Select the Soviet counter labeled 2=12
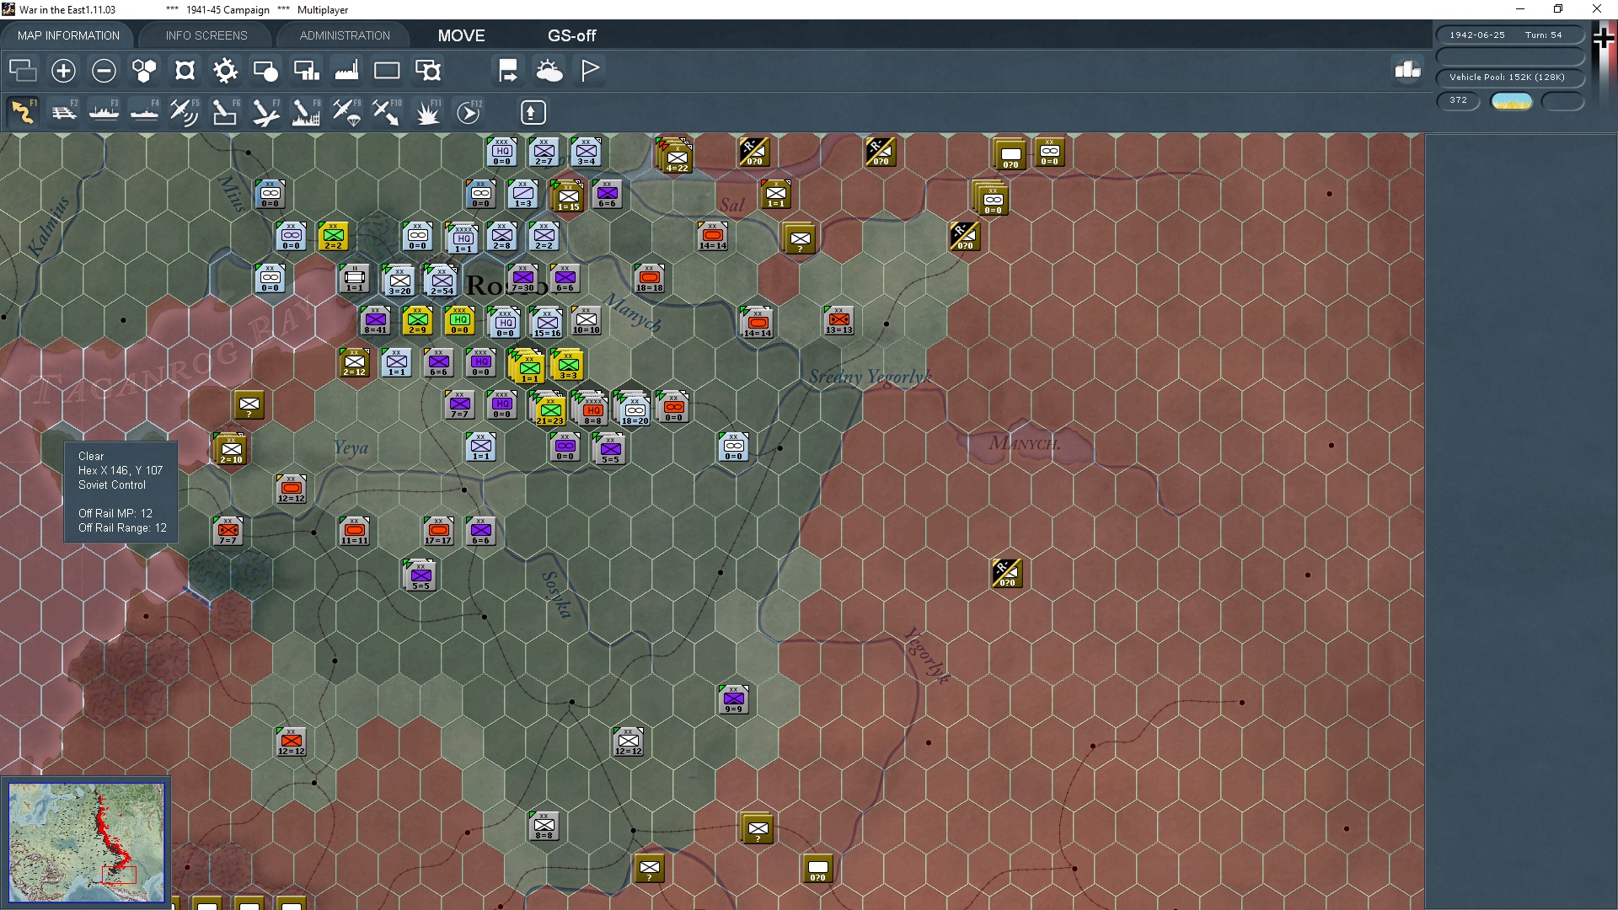This screenshot has width=1618, height=910. (x=355, y=363)
